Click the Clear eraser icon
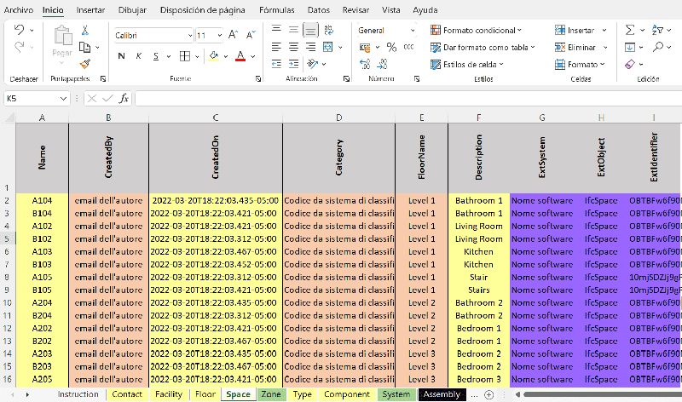 [629, 64]
